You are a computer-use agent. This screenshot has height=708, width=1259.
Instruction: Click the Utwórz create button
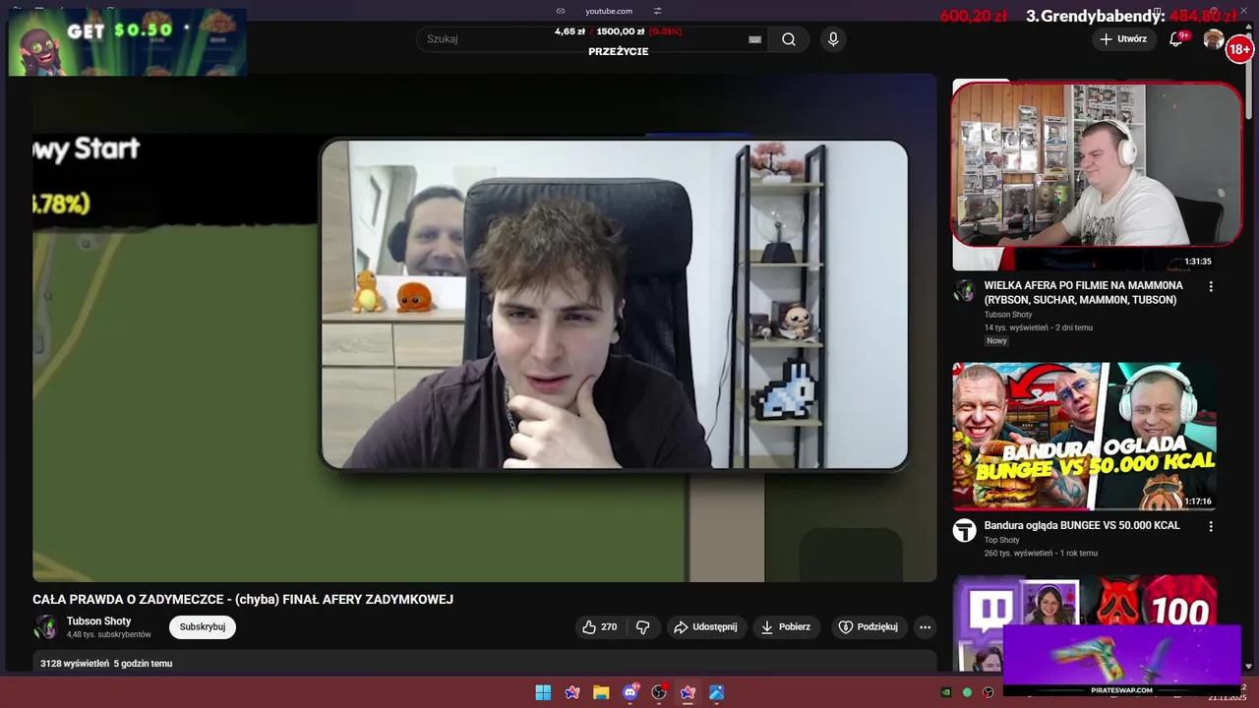pyautogui.click(x=1123, y=39)
